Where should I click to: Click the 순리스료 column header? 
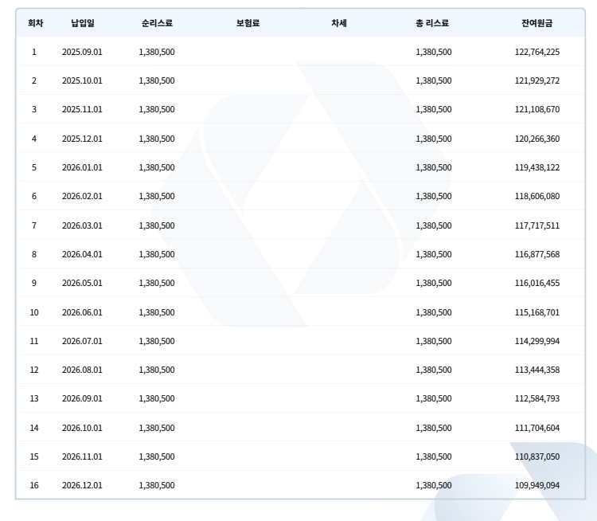point(157,23)
